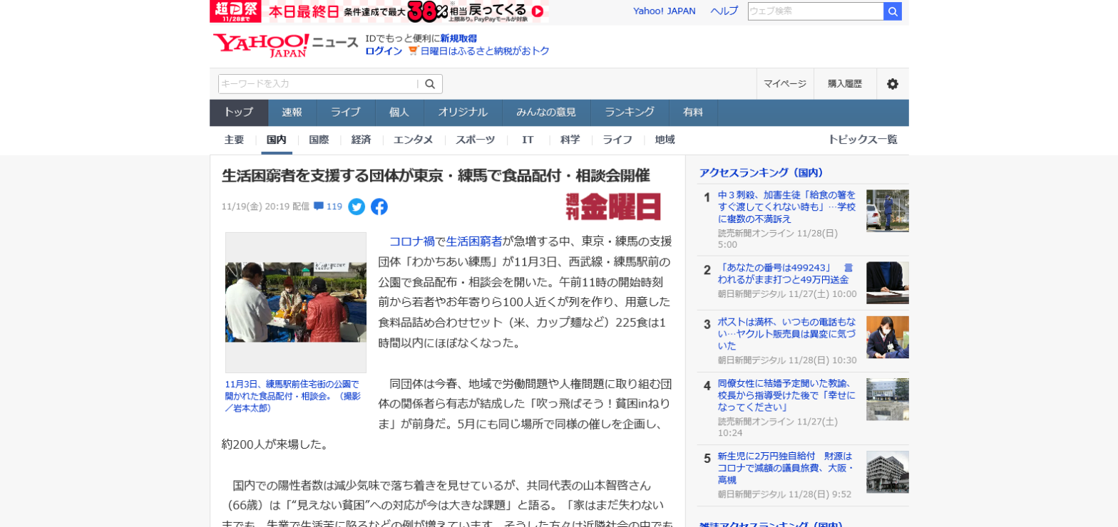Select the エンタメ category
Screen dimensions: 1118x527
(x=413, y=140)
